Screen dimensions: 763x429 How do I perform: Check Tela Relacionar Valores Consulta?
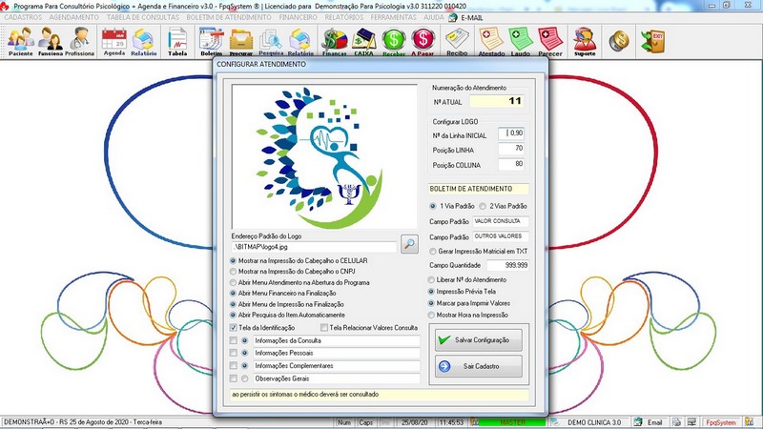point(324,328)
